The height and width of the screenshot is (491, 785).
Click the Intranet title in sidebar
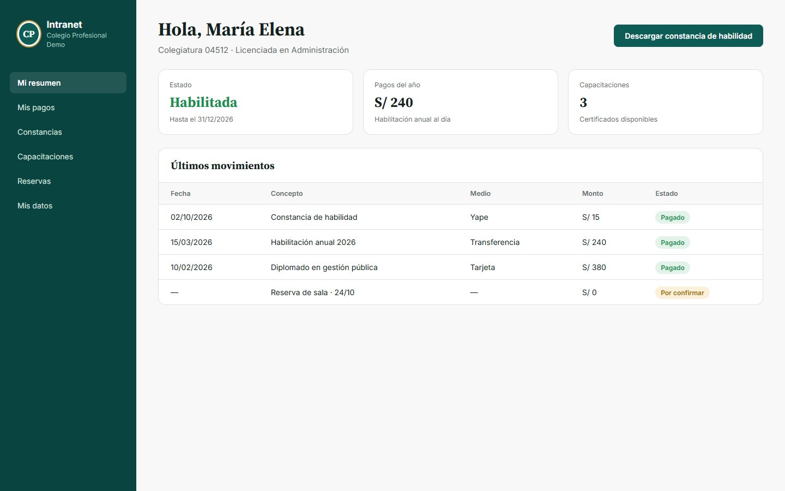click(64, 25)
